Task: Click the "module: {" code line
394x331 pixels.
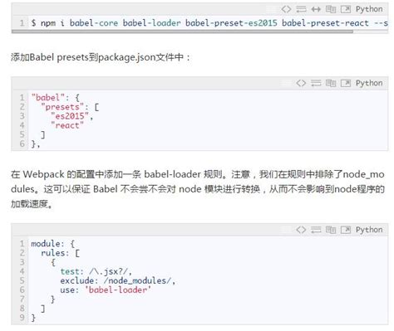Action: point(52,244)
